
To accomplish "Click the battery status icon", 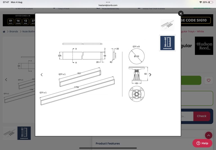I will click(x=211, y=2).
